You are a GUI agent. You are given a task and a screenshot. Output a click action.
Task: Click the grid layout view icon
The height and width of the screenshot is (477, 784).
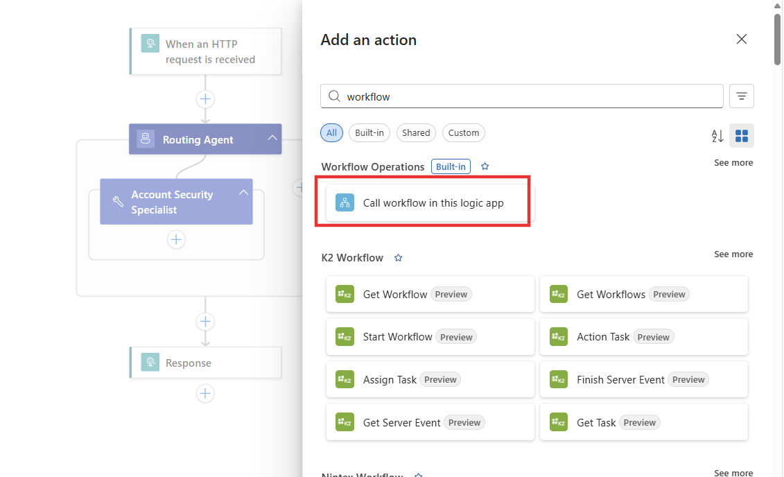pyautogui.click(x=741, y=136)
